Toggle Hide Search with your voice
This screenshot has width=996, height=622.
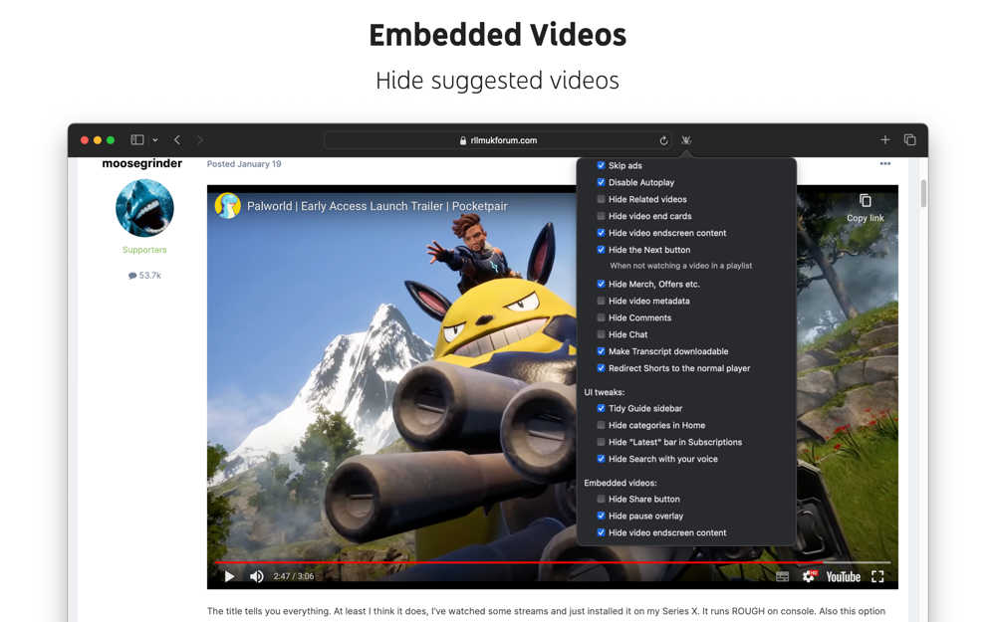tap(601, 458)
